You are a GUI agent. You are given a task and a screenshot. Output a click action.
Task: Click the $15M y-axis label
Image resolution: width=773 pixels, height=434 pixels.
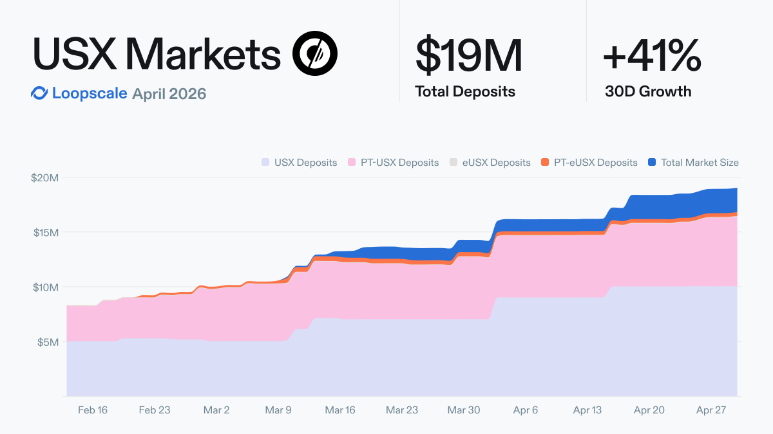pos(46,232)
